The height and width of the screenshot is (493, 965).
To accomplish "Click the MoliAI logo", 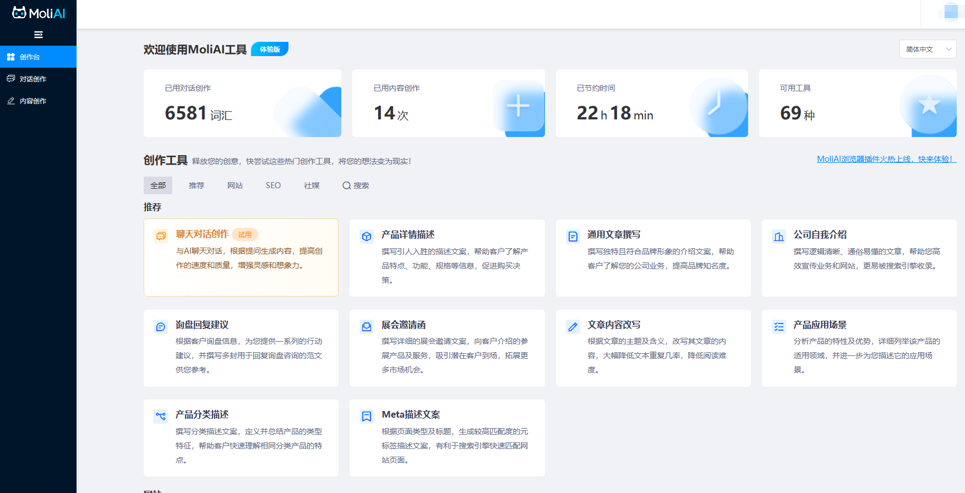I will (38, 13).
